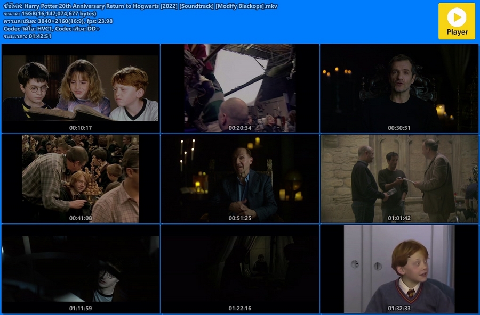Viewport: 480px width, 315px height.
Task: Click the file size text 15GB(16,147,074,677 bytes)
Action: pyautogui.click(x=59, y=14)
